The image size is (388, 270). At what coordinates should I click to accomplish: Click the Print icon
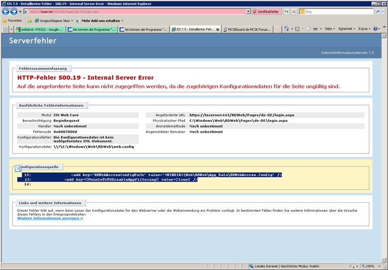(x=315, y=29)
